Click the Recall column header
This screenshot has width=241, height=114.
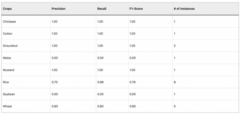[102, 9]
